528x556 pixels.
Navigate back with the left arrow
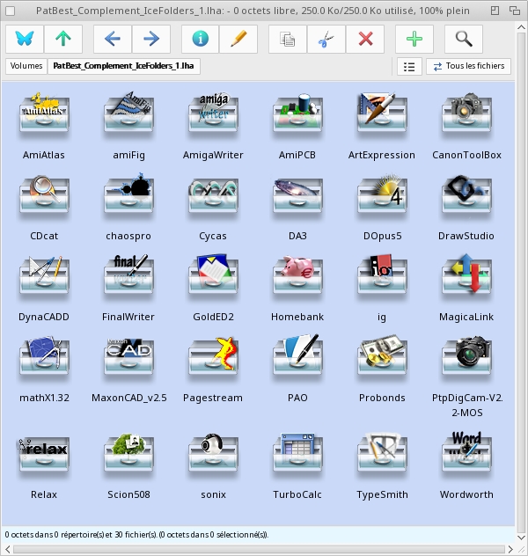tap(112, 40)
